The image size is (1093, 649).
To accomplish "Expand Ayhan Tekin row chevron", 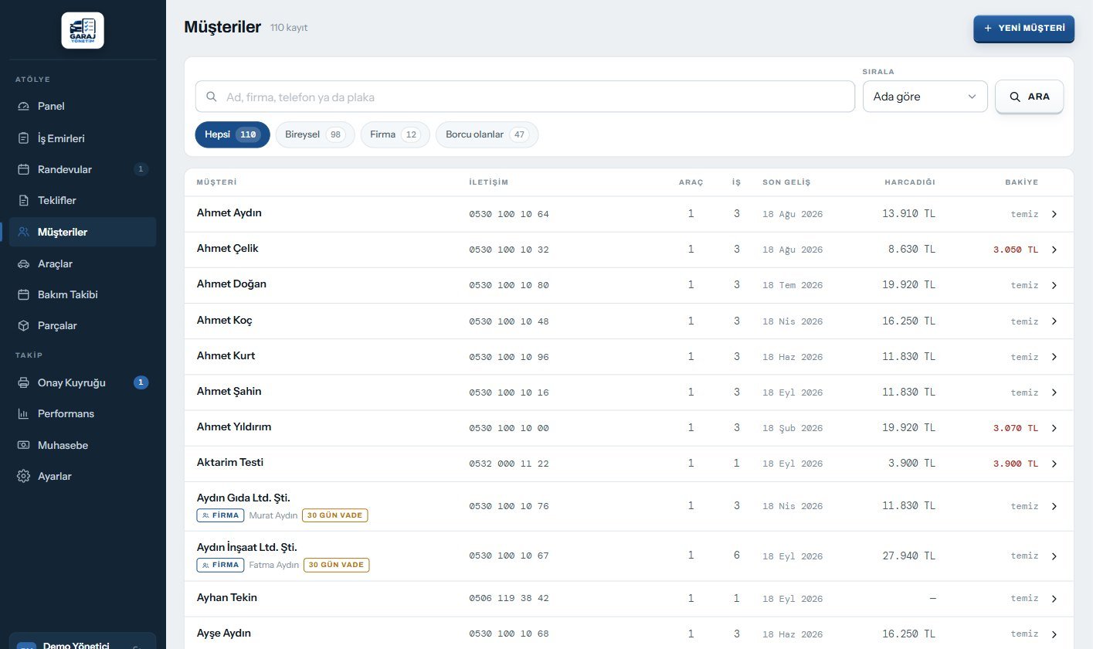I will (x=1054, y=599).
